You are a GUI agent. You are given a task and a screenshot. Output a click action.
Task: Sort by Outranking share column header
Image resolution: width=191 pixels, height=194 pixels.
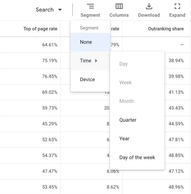click(x=166, y=29)
